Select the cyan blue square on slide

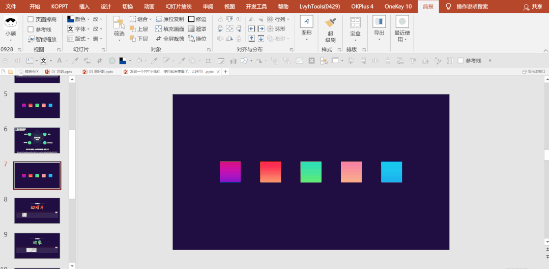pyautogui.click(x=391, y=172)
